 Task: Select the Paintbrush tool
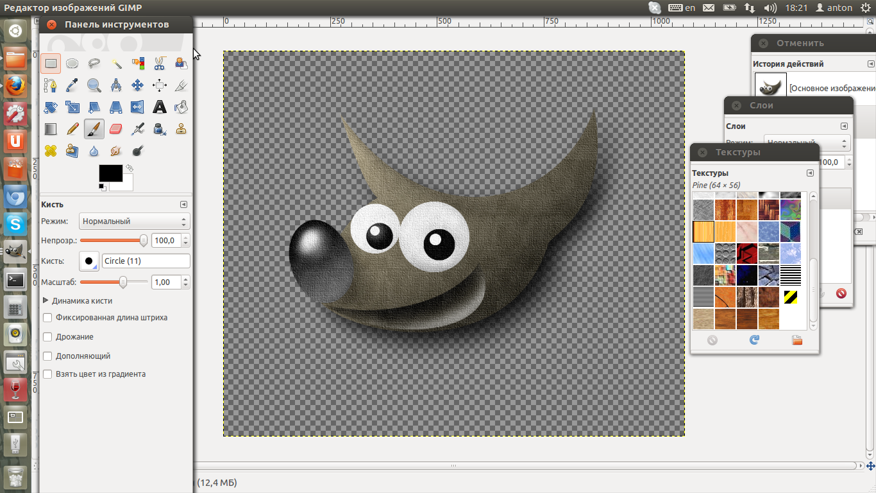point(94,129)
